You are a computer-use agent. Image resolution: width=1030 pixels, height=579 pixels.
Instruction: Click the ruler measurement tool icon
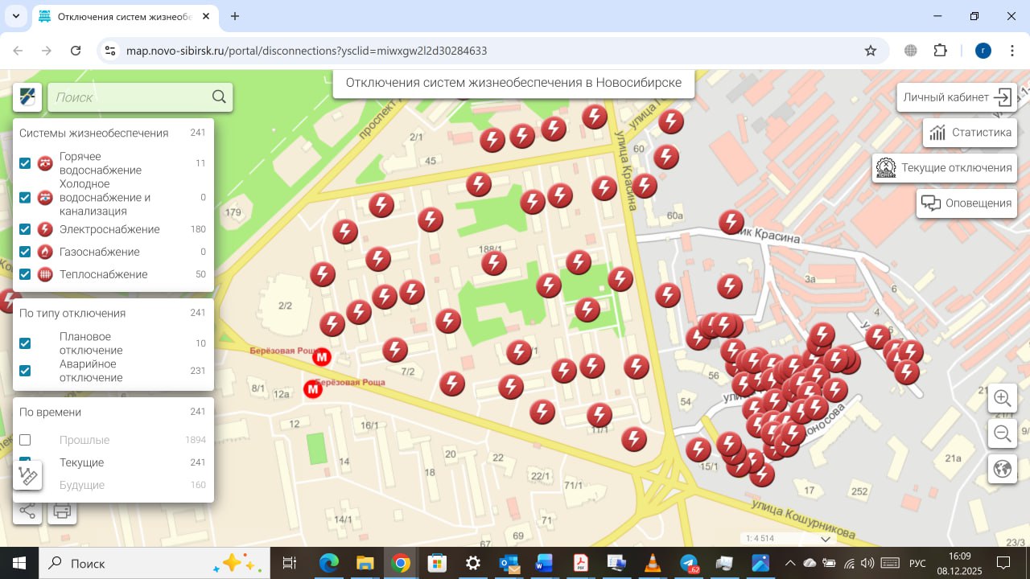[x=28, y=475]
